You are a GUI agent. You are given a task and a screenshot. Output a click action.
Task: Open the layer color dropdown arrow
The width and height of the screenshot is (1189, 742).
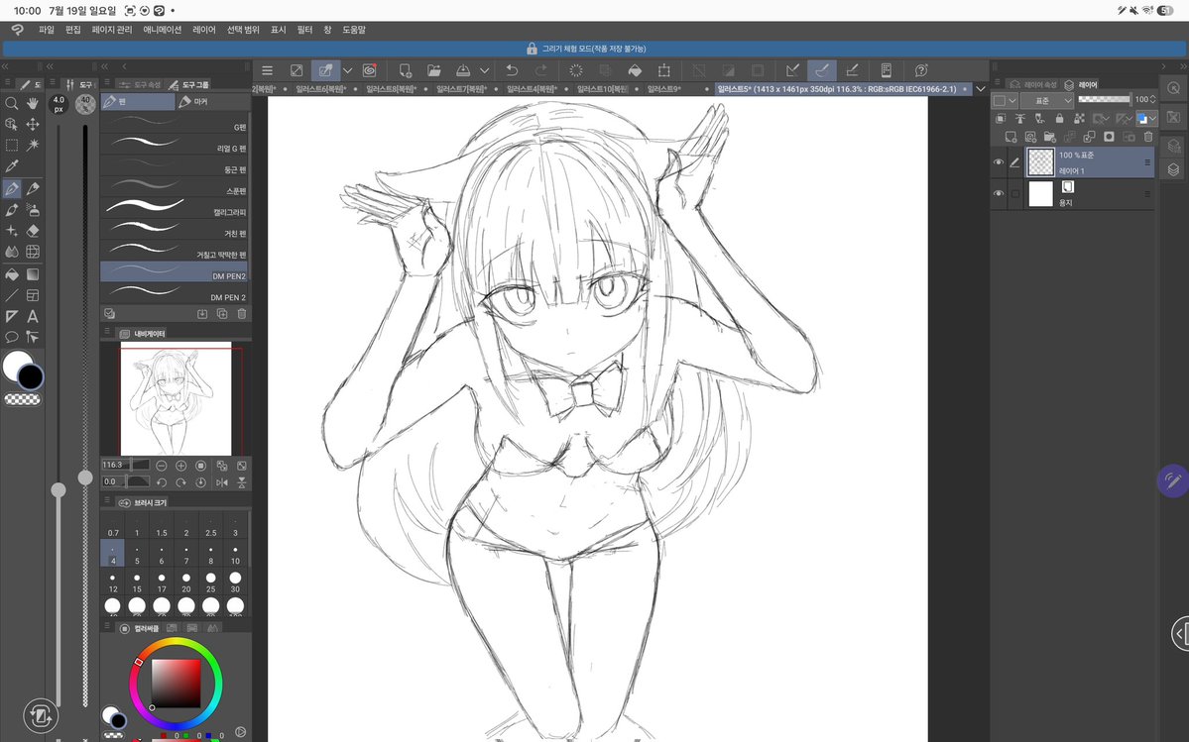coord(1152,118)
